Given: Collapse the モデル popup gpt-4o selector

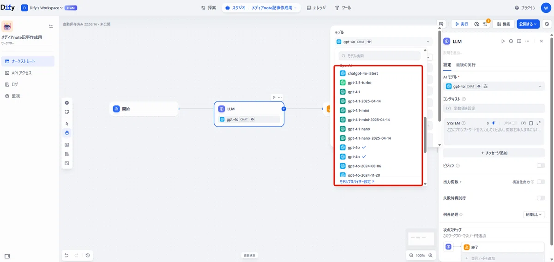Looking at the screenshot, I should coord(384,42).
